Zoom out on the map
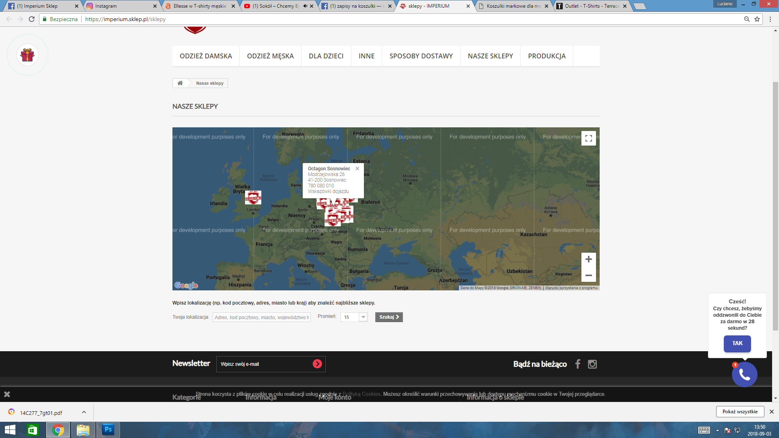Viewport: 779px width, 438px height. pyautogui.click(x=588, y=275)
